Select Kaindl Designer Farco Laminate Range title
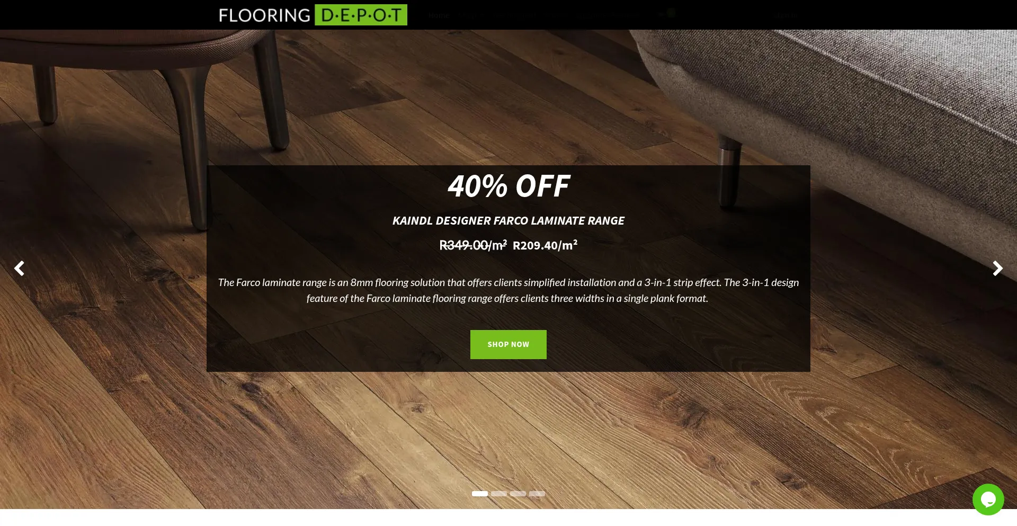The height and width of the screenshot is (526, 1017). (508, 221)
